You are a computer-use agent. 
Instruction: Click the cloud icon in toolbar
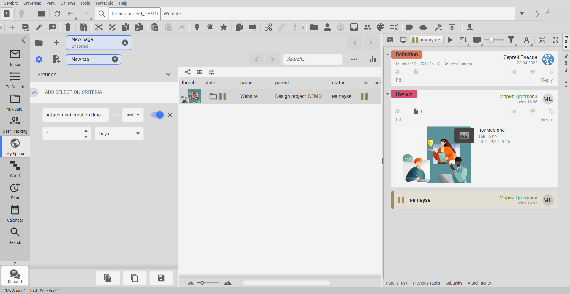(423, 27)
